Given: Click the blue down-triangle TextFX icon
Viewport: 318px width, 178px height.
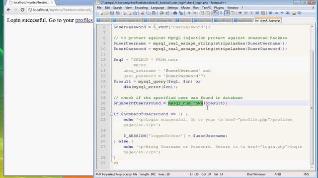Looking at the screenshot, I should [x=282, y=13].
